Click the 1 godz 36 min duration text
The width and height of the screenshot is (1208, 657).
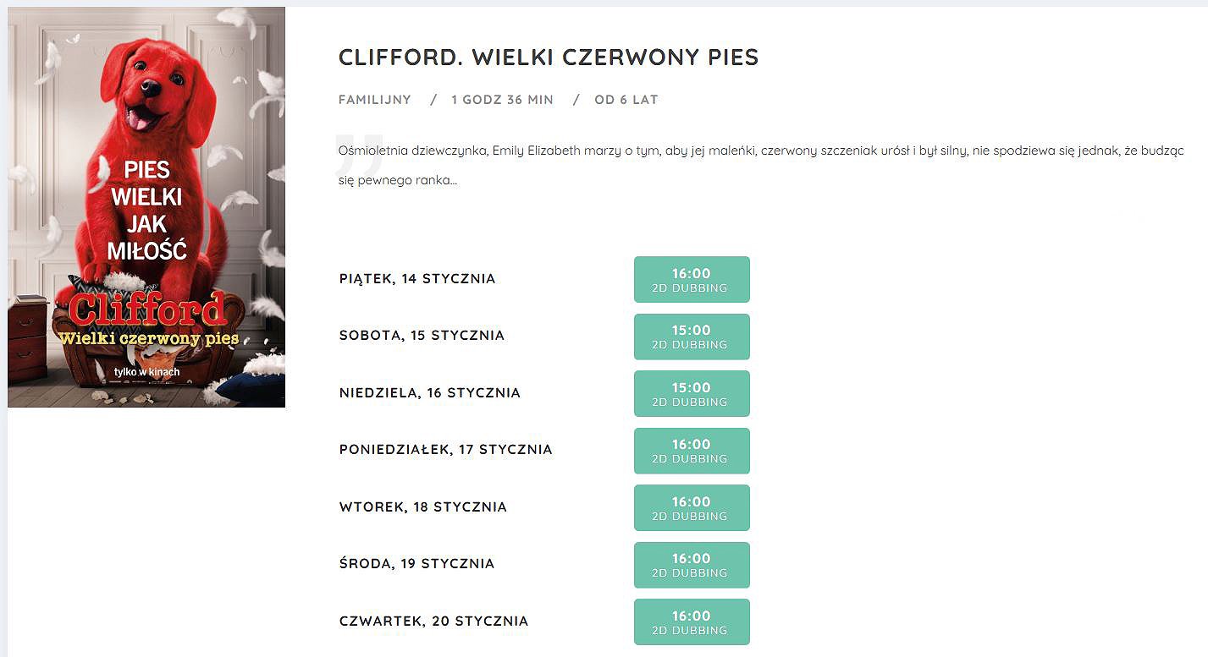(502, 100)
